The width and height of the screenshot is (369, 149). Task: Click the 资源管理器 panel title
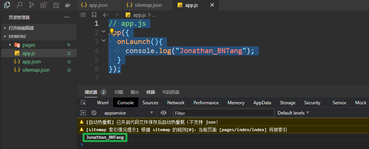click(x=19, y=17)
